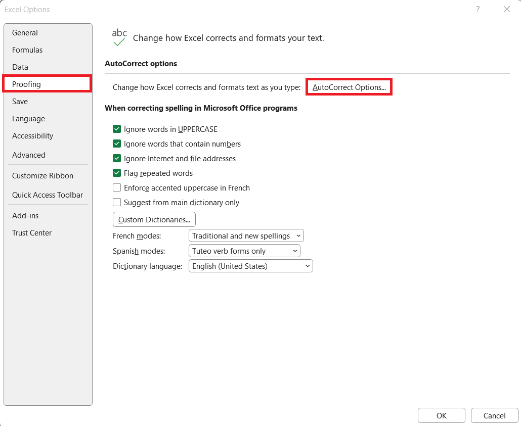This screenshot has height=426, width=521.
Task: Open the Trust Center category
Action: [x=48, y=233]
